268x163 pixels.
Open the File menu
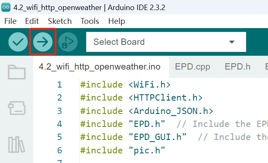point(11,21)
